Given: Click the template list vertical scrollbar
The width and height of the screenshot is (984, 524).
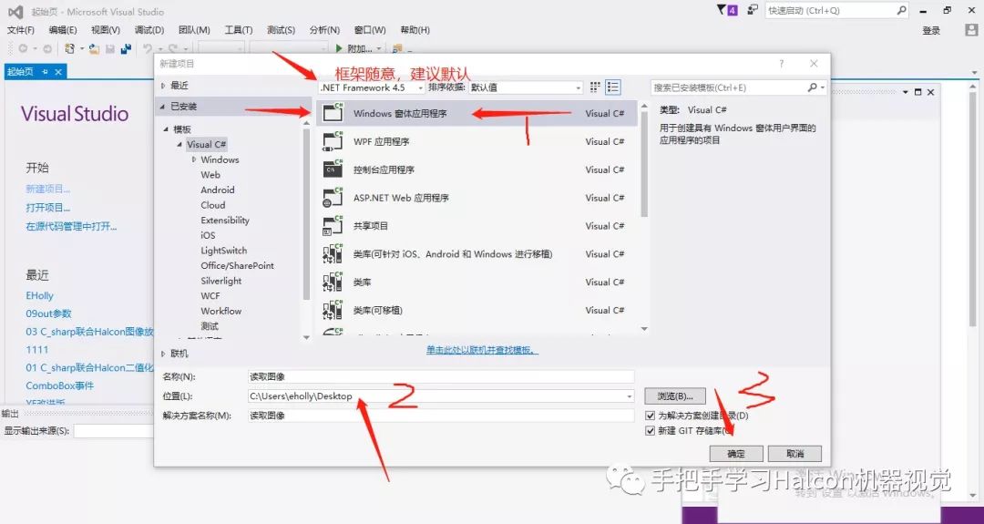Looking at the screenshot, I should [644, 217].
